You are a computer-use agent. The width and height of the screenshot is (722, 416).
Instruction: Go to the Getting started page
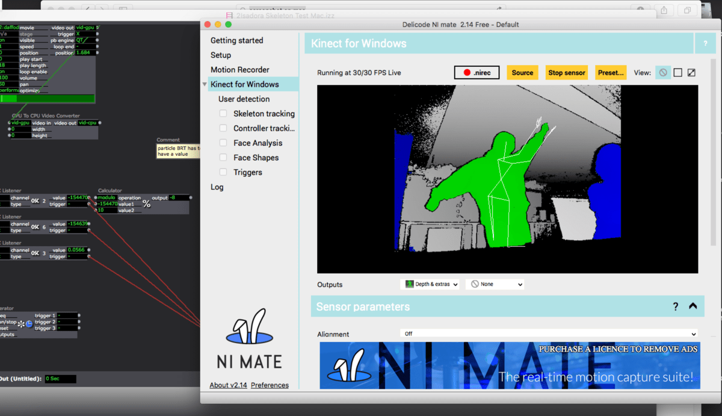tap(236, 40)
